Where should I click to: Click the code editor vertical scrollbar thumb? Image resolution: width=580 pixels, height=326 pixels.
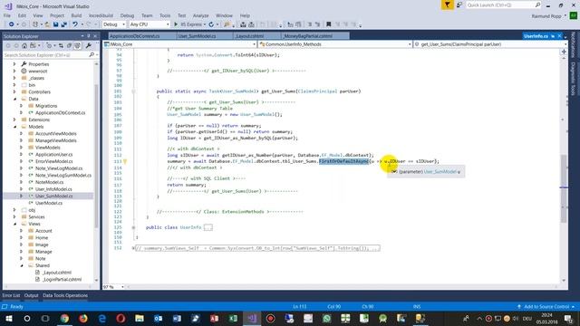[564, 188]
